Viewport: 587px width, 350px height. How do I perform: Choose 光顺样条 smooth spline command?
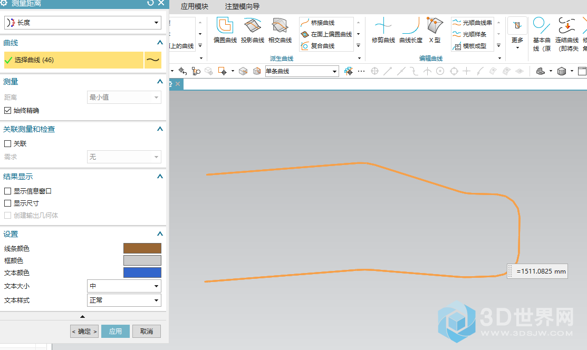click(470, 34)
